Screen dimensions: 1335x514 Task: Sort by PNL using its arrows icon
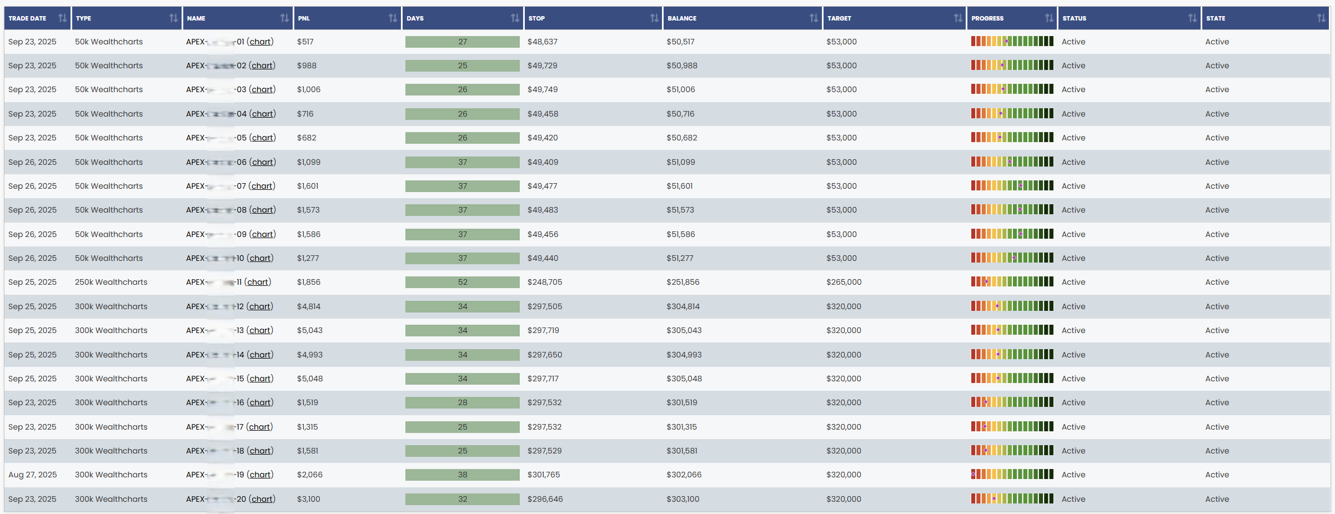393,18
